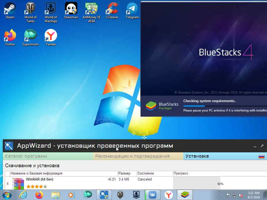
Task: Open World of Tanks taskbar icon
Action: tap(120, 195)
